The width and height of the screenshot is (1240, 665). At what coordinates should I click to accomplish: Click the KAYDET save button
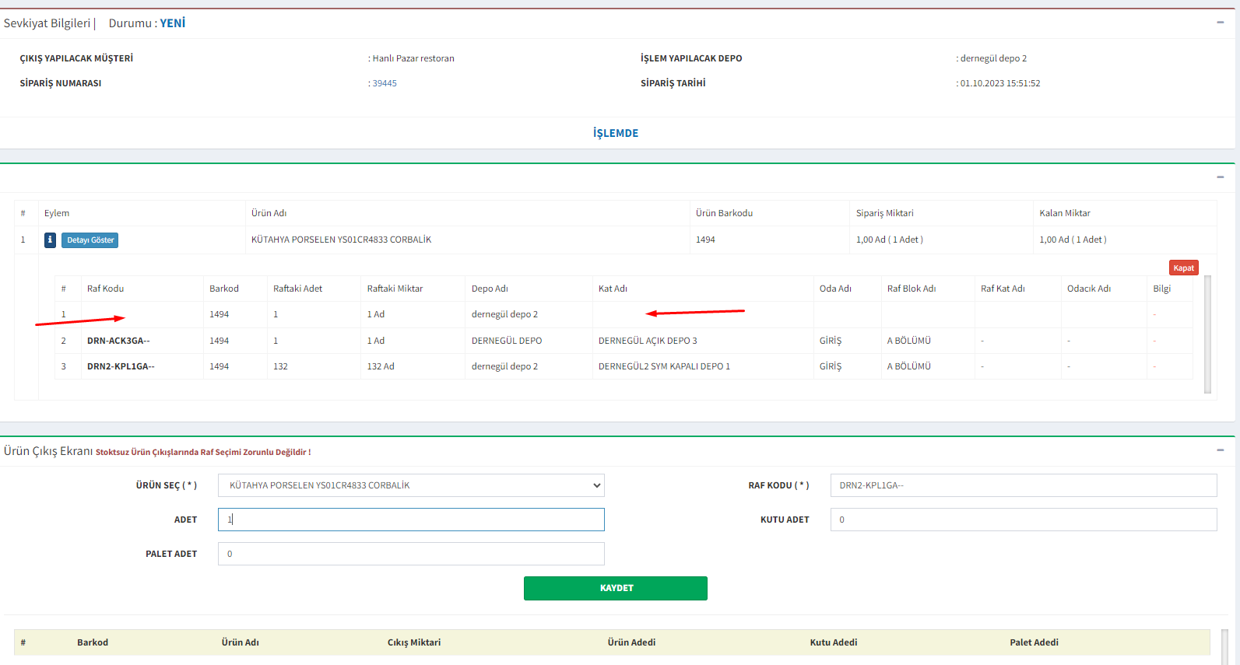tap(615, 588)
